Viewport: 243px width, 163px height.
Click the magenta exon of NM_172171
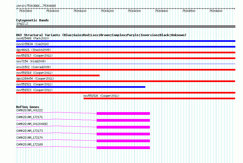click(x=123, y=120)
